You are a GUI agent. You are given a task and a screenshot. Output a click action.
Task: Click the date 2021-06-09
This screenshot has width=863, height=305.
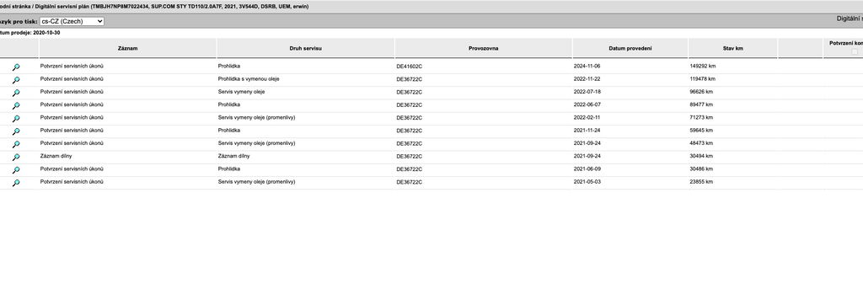(x=587, y=169)
